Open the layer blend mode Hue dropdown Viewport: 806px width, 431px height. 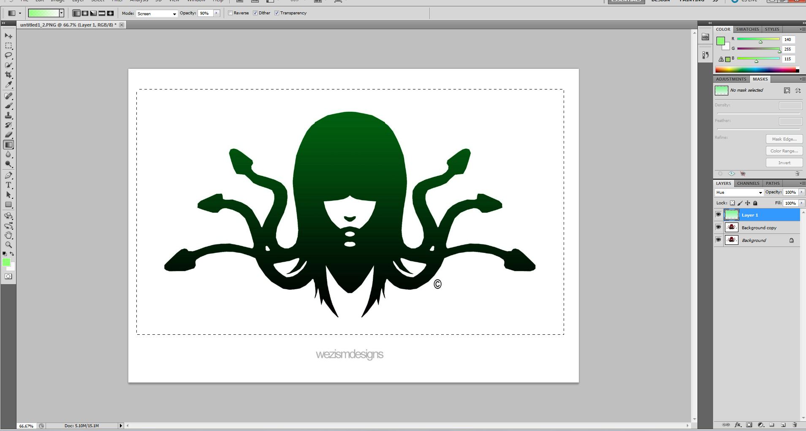point(739,192)
